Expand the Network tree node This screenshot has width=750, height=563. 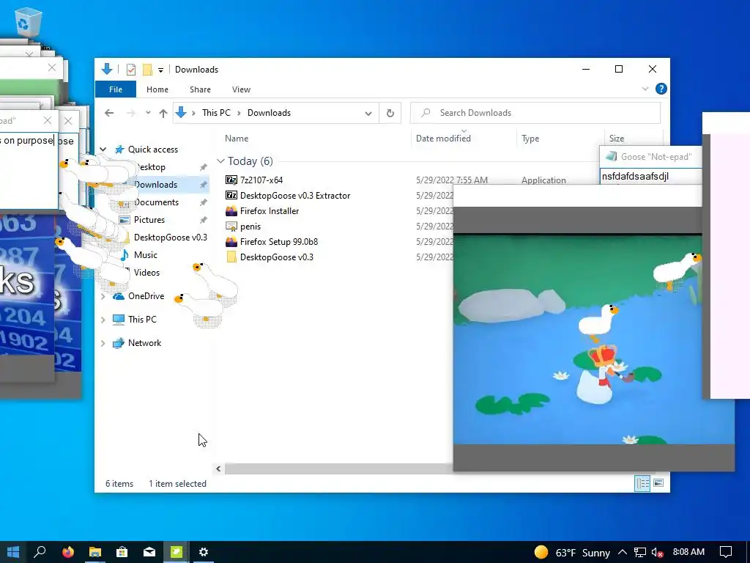(x=103, y=343)
